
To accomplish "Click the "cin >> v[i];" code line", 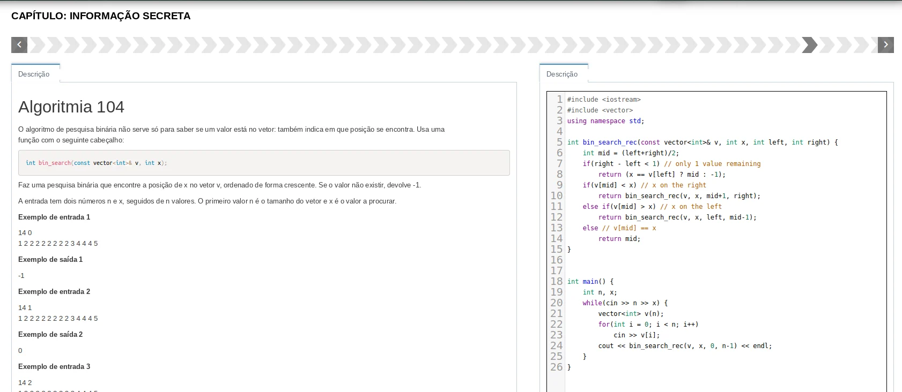I will (637, 335).
